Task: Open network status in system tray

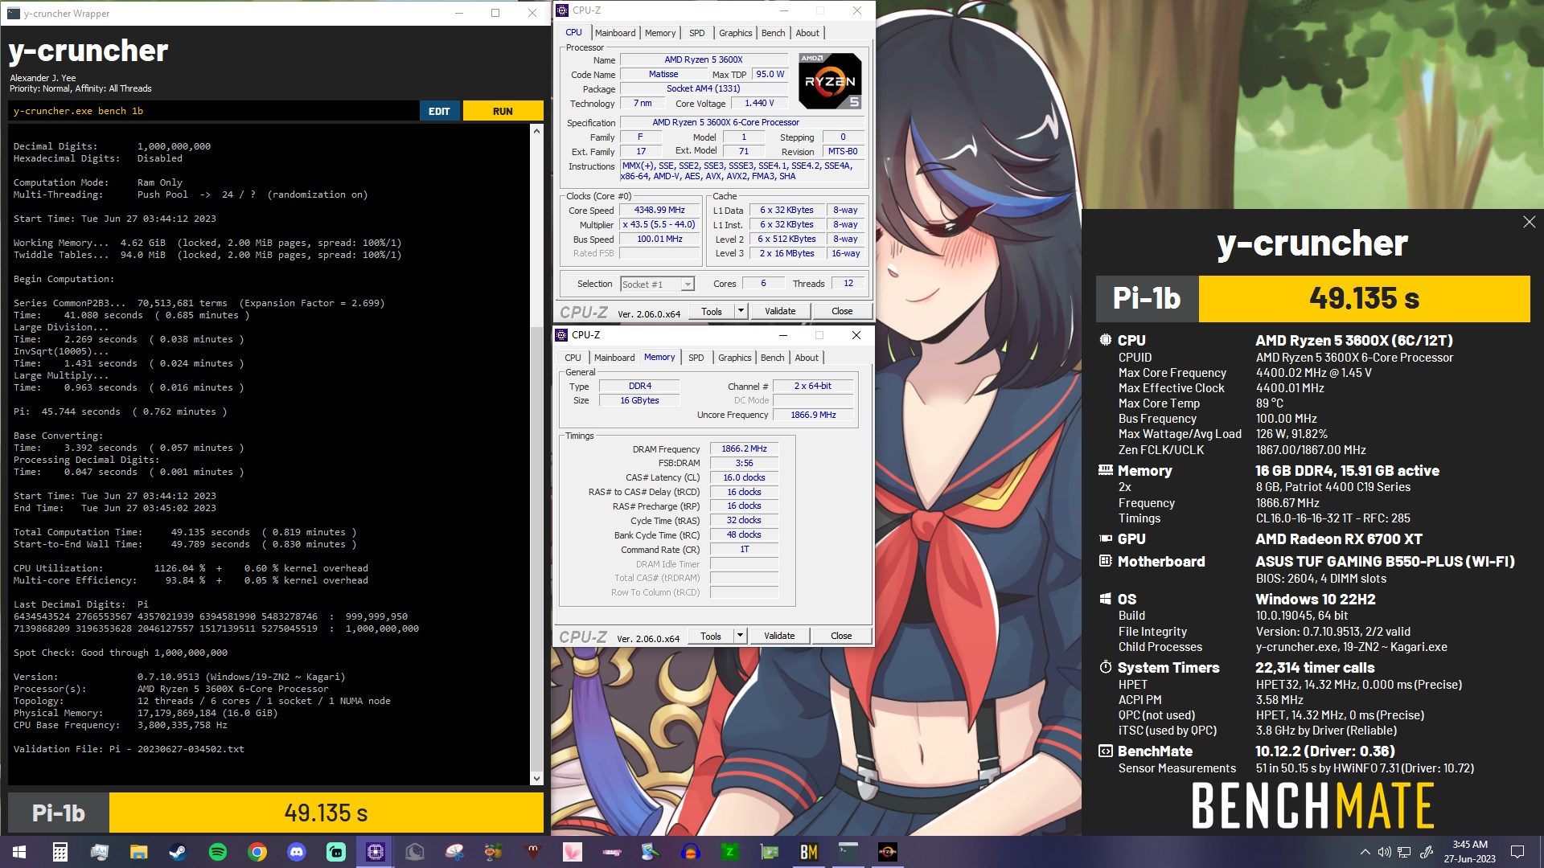Action: click(x=1404, y=852)
